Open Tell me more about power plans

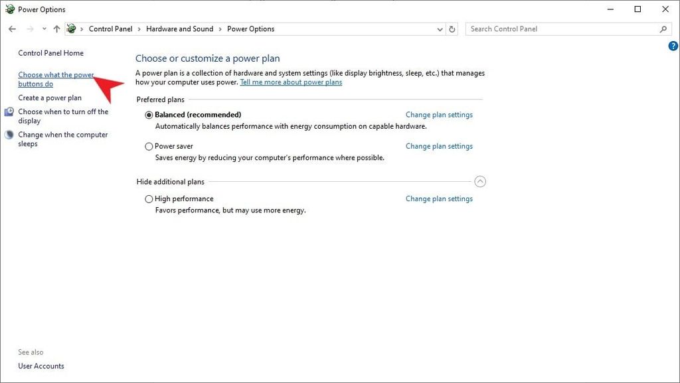point(291,82)
